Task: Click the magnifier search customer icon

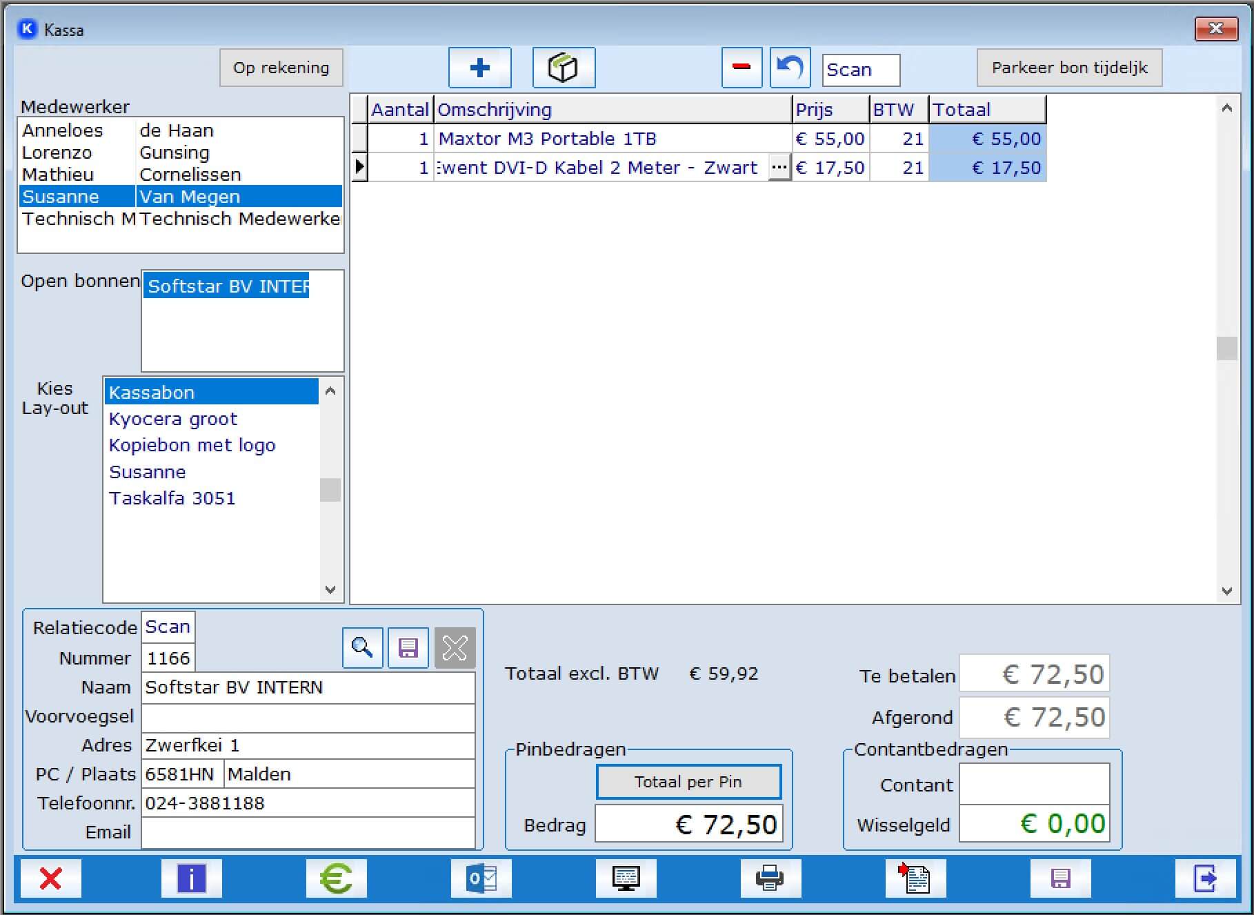Action: pos(362,648)
